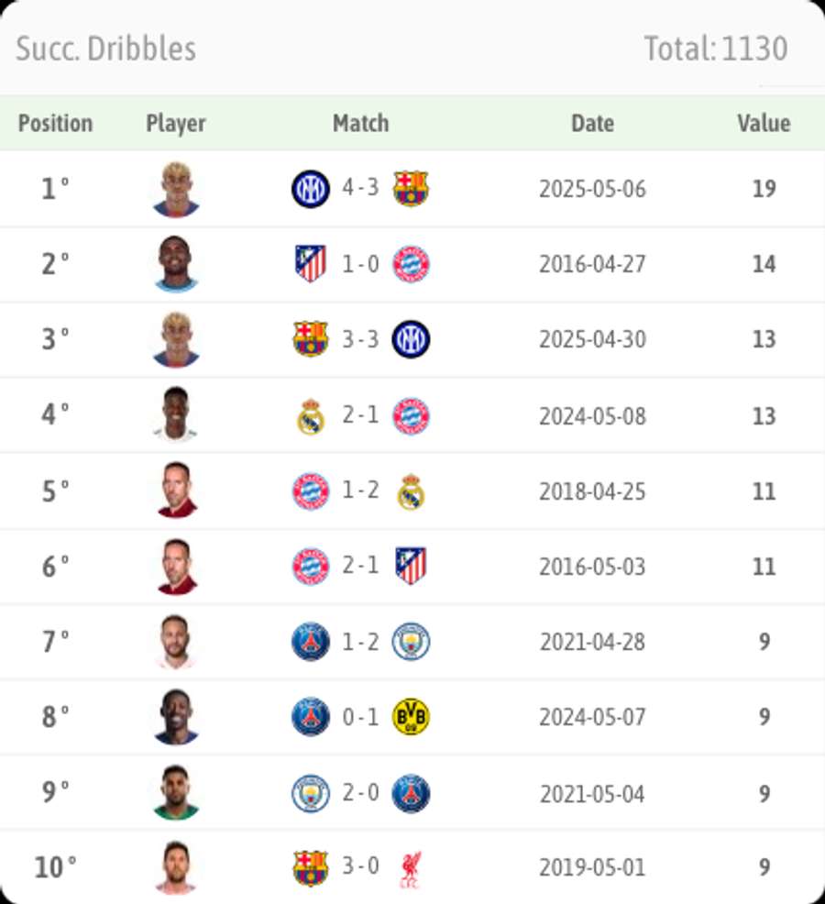Image resolution: width=825 pixels, height=904 pixels.
Task: Click the Player column header
Action: (176, 124)
